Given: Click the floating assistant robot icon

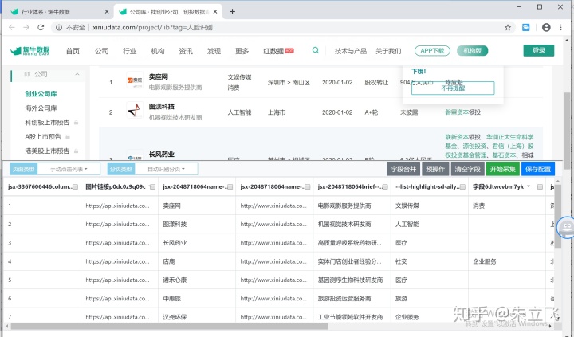Looking at the screenshot, I should (566, 227).
